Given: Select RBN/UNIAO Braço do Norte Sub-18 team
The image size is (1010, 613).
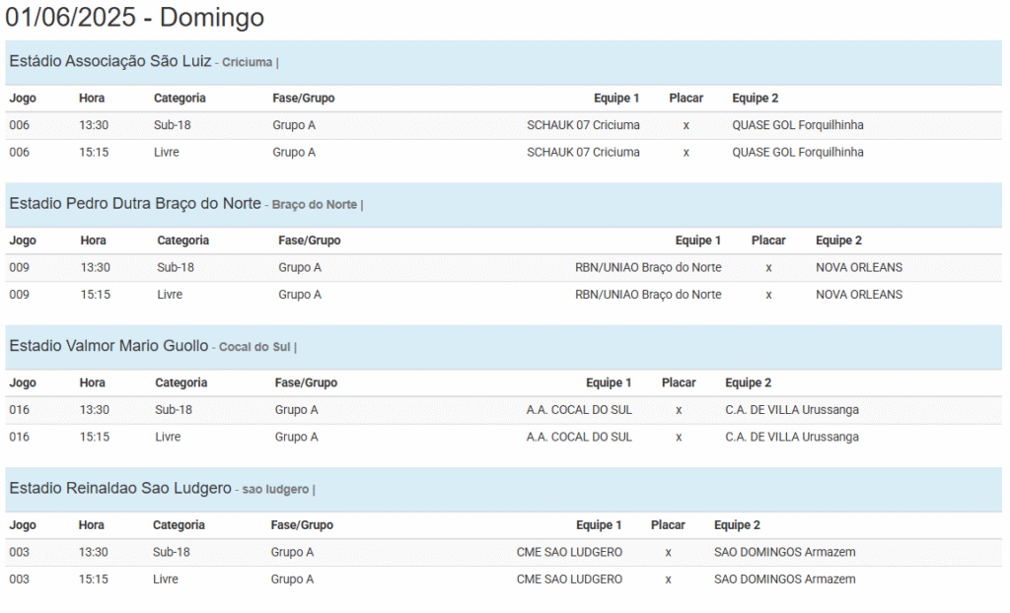Looking at the screenshot, I should 648,267.
